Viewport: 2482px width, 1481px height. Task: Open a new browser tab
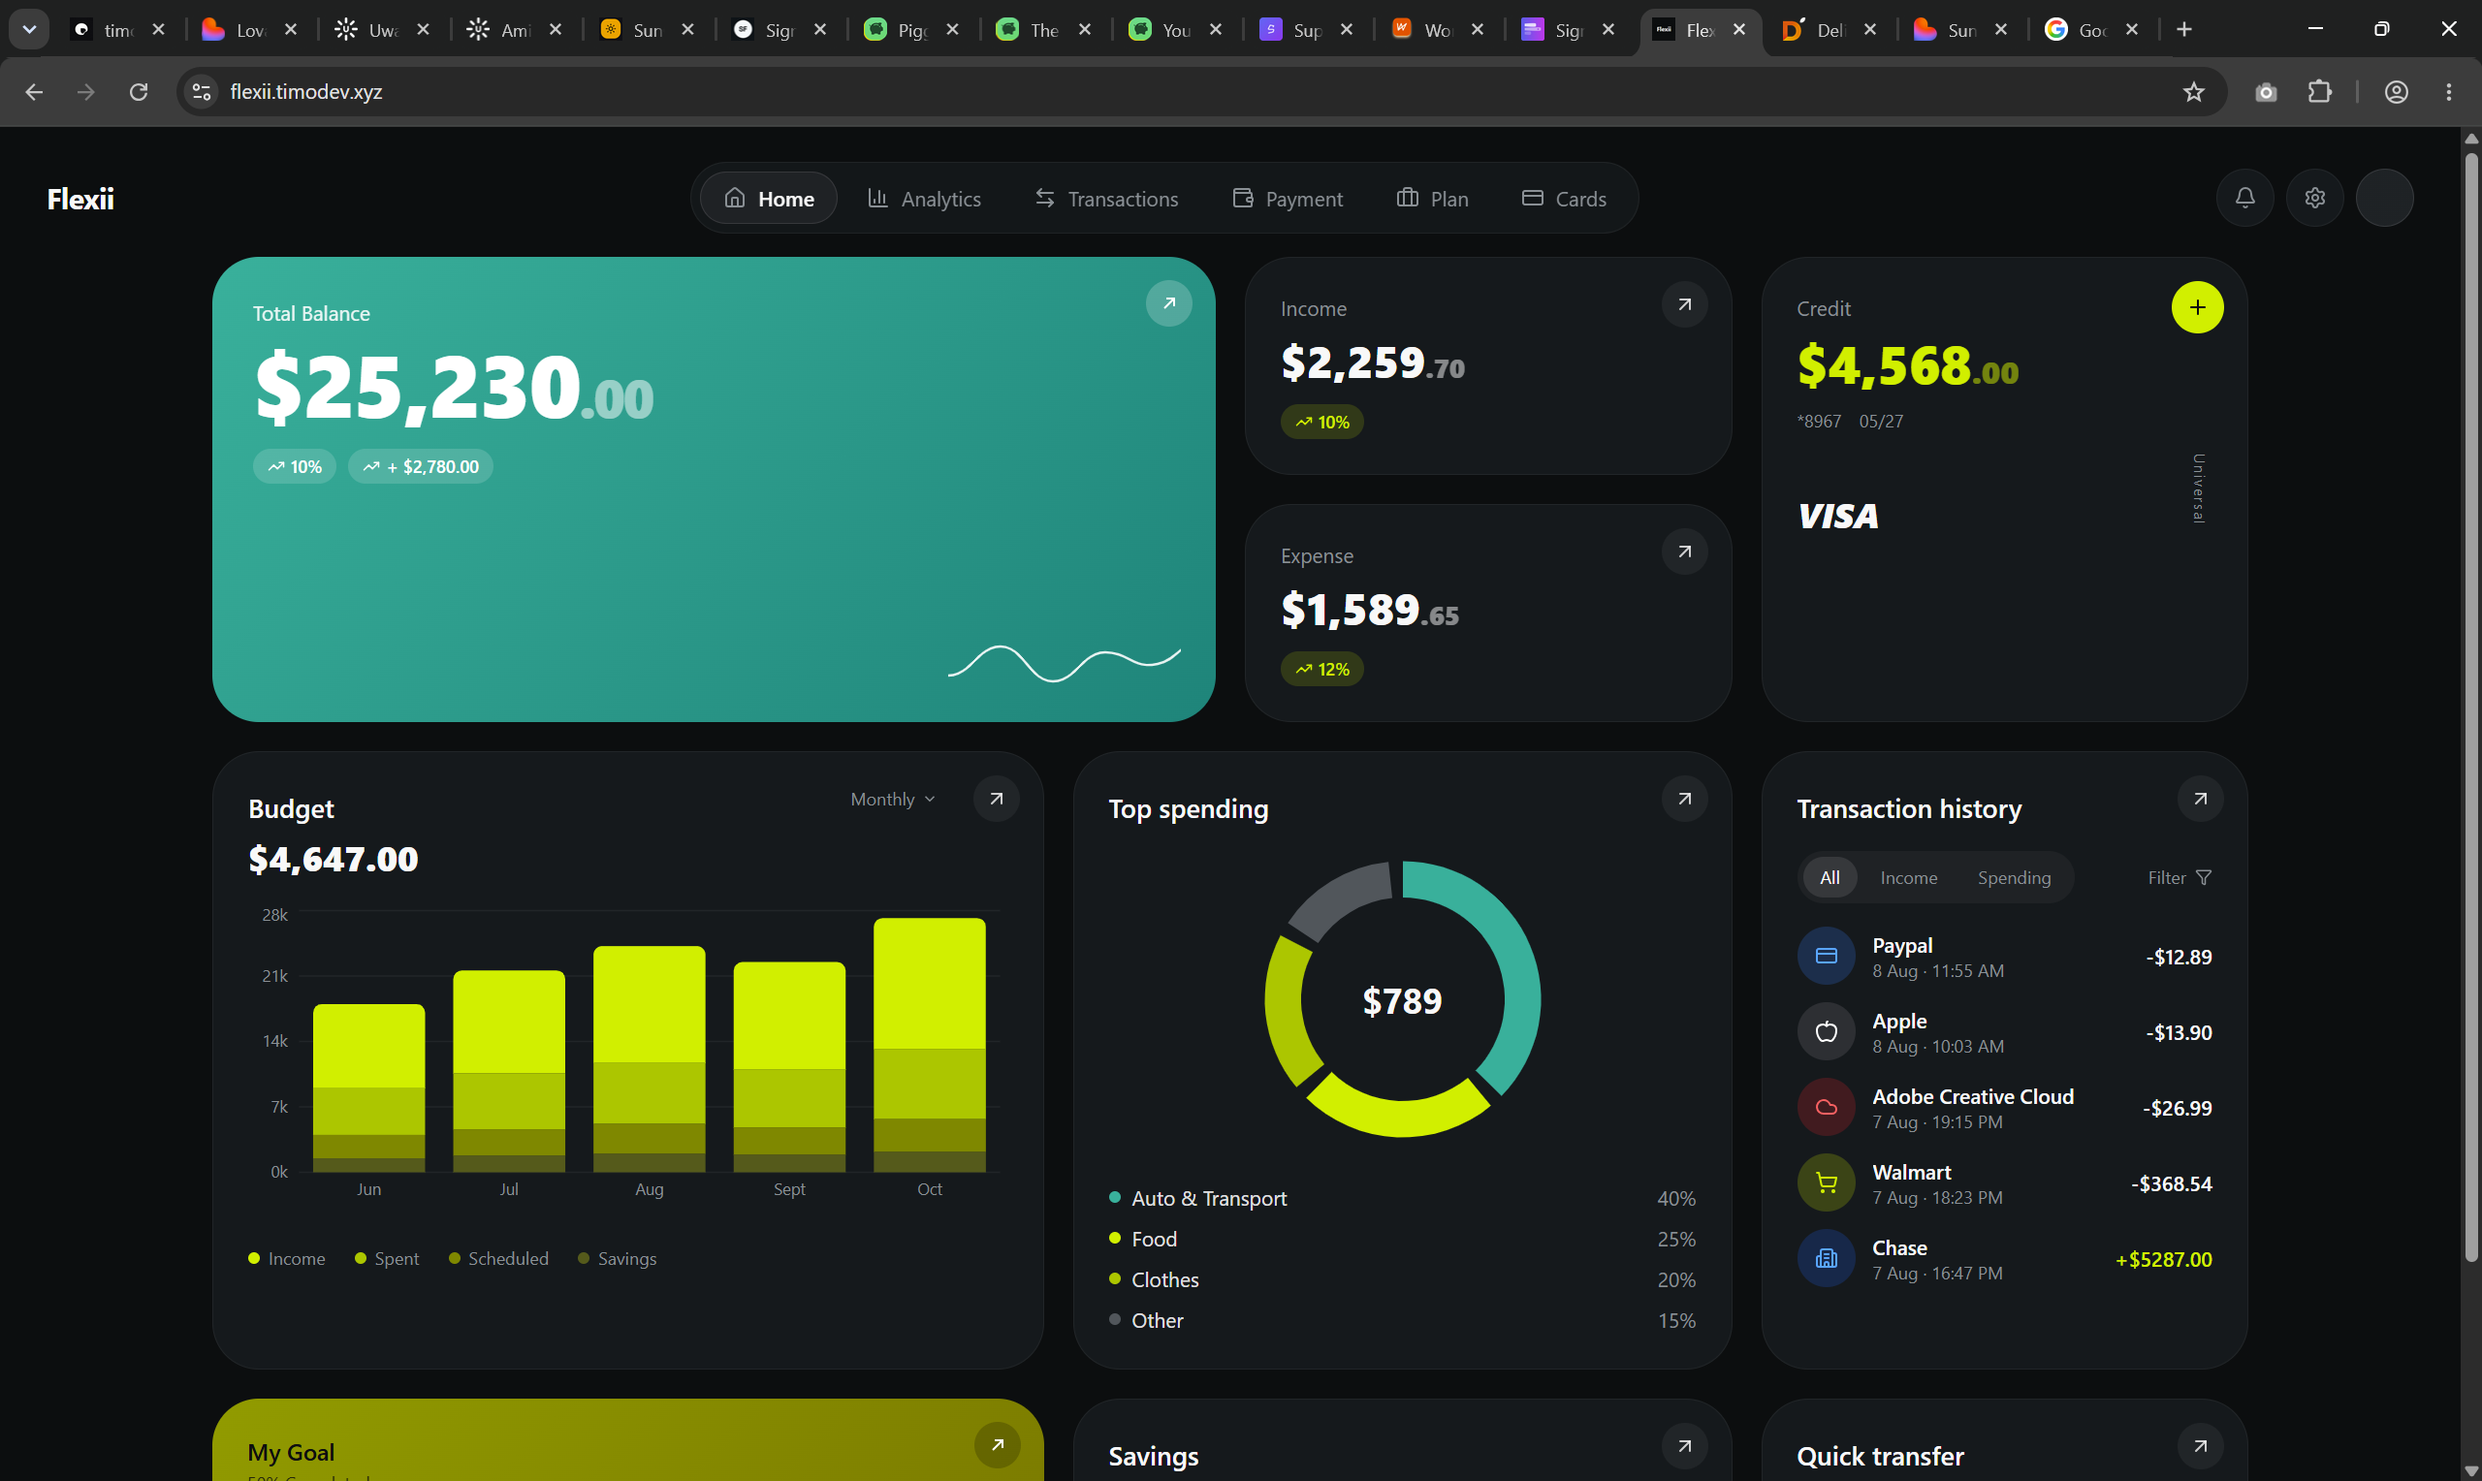[2183, 30]
